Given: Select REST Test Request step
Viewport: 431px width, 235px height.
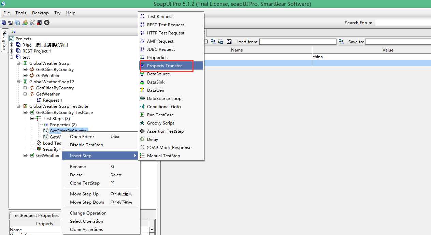Looking at the screenshot, I should click(171, 25).
